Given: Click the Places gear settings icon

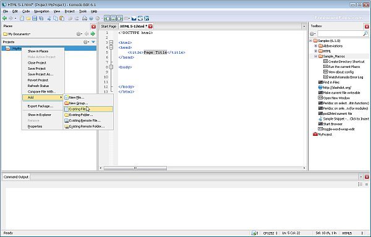Looking at the screenshot, I should (x=79, y=34).
